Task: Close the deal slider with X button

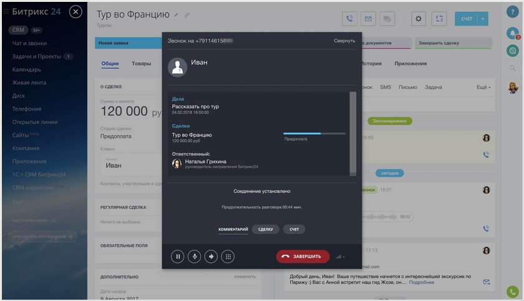Action: pos(75,12)
